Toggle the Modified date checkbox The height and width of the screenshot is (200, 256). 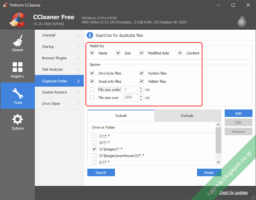[141, 53]
